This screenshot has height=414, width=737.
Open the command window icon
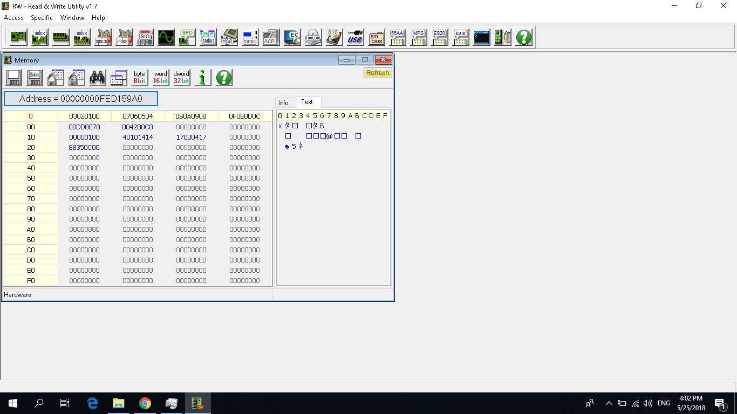tap(482, 37)
